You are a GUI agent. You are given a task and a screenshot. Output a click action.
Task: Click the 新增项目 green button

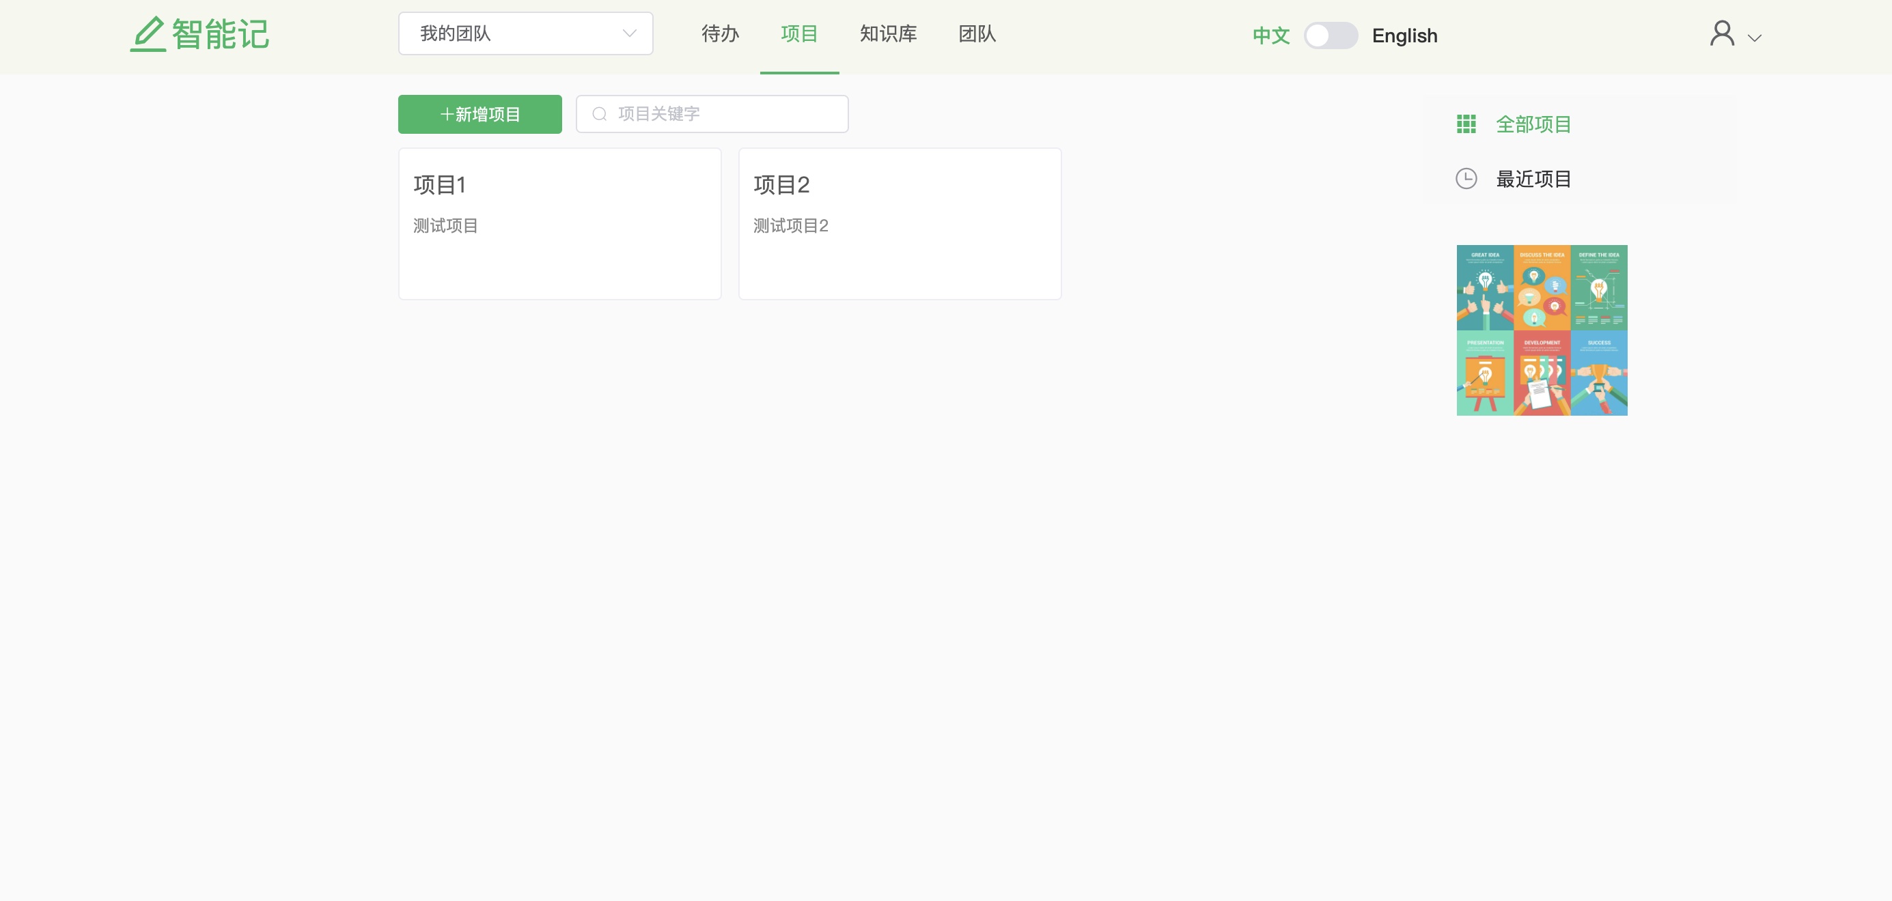(479, 114)
